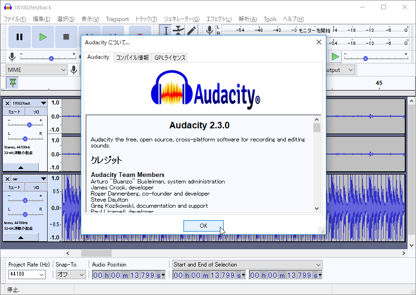
Task: Mute the 170321test track
Action: click(x=15, y=112)
